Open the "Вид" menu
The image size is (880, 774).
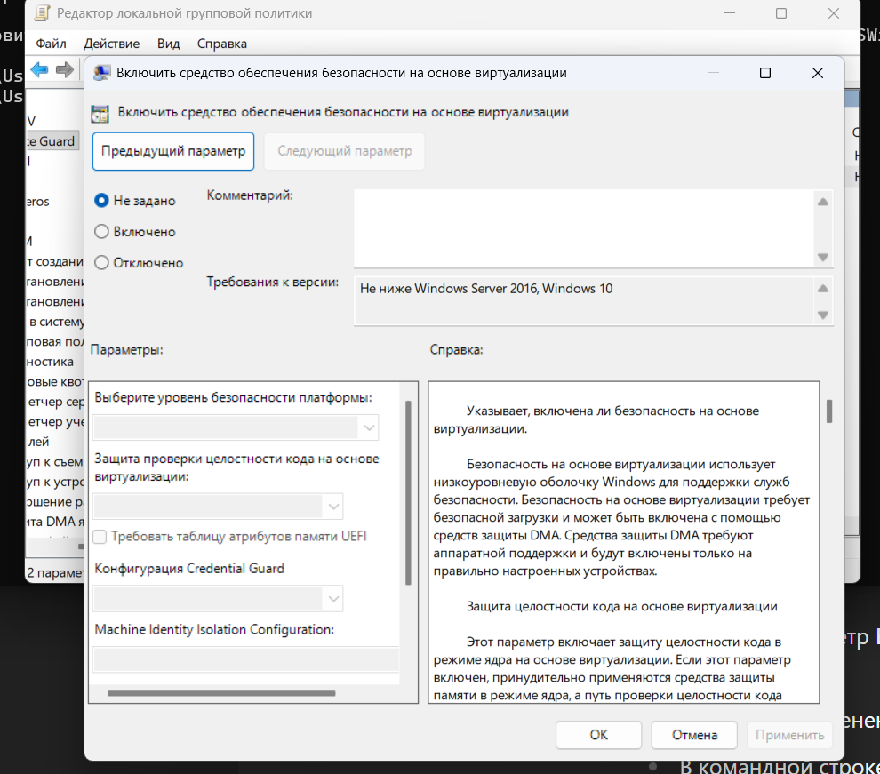[x=168, y=44]
